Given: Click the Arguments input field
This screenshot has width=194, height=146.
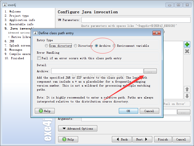Looking at the screenshot, I should (136, 119).
